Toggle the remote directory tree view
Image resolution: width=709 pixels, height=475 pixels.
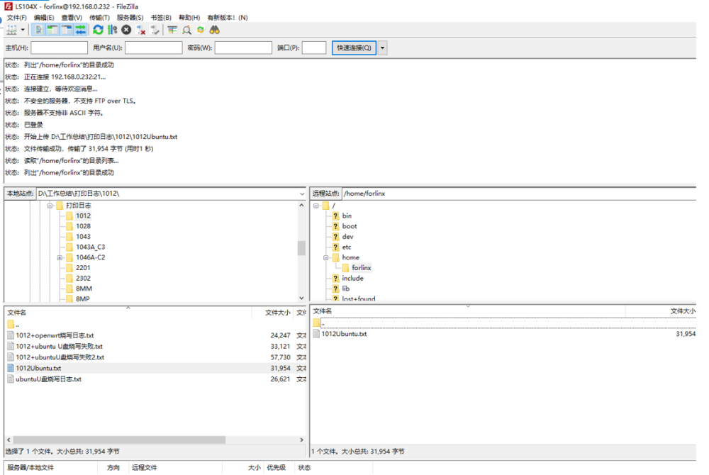pos(67,30)
